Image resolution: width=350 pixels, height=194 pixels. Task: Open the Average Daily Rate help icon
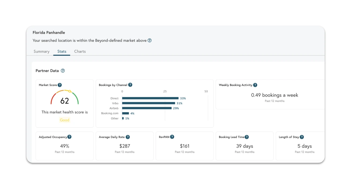coord(128,137)
